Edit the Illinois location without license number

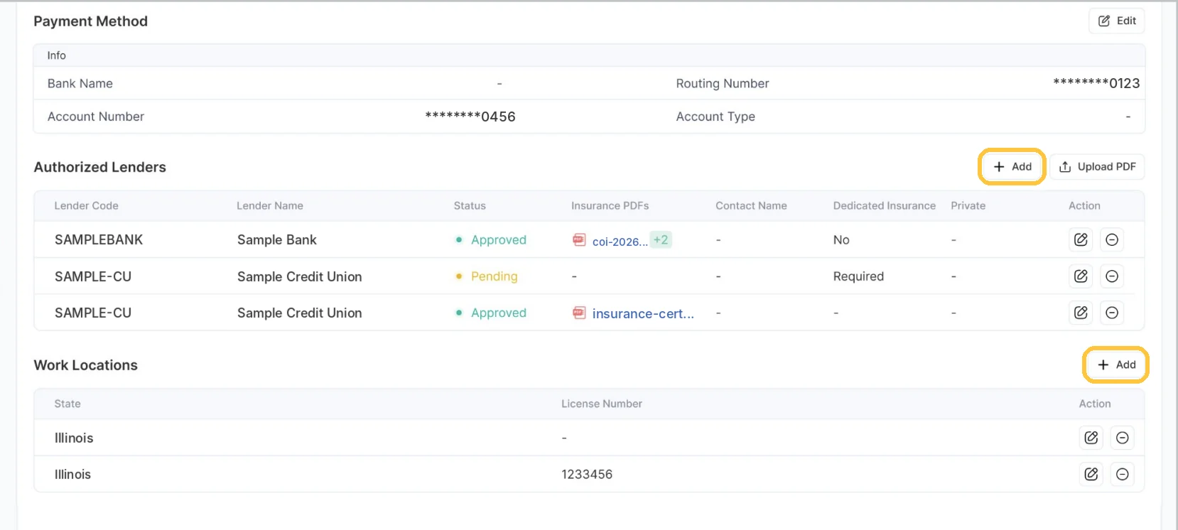click(1091, 438)
